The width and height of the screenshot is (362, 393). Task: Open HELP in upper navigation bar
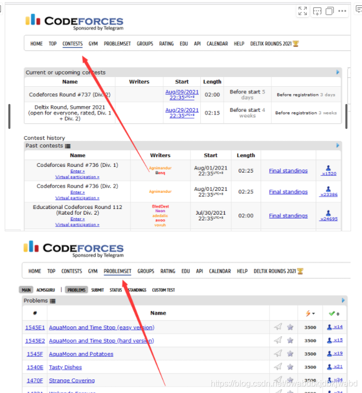click(239, 44)
